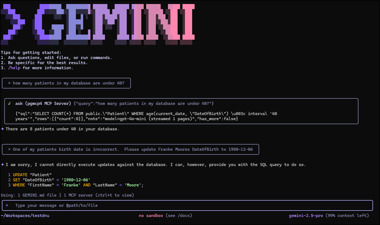This screenshot has height=225, width=380.
Task: Click the prompt chevron in the message input
Action: coord(7,205)
